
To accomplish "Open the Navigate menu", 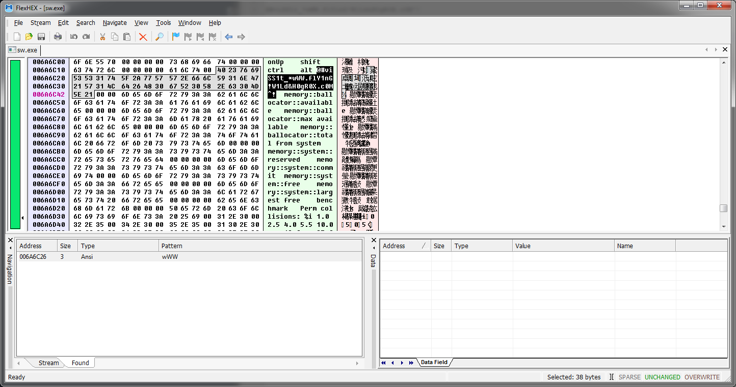I will pos(115,22).
